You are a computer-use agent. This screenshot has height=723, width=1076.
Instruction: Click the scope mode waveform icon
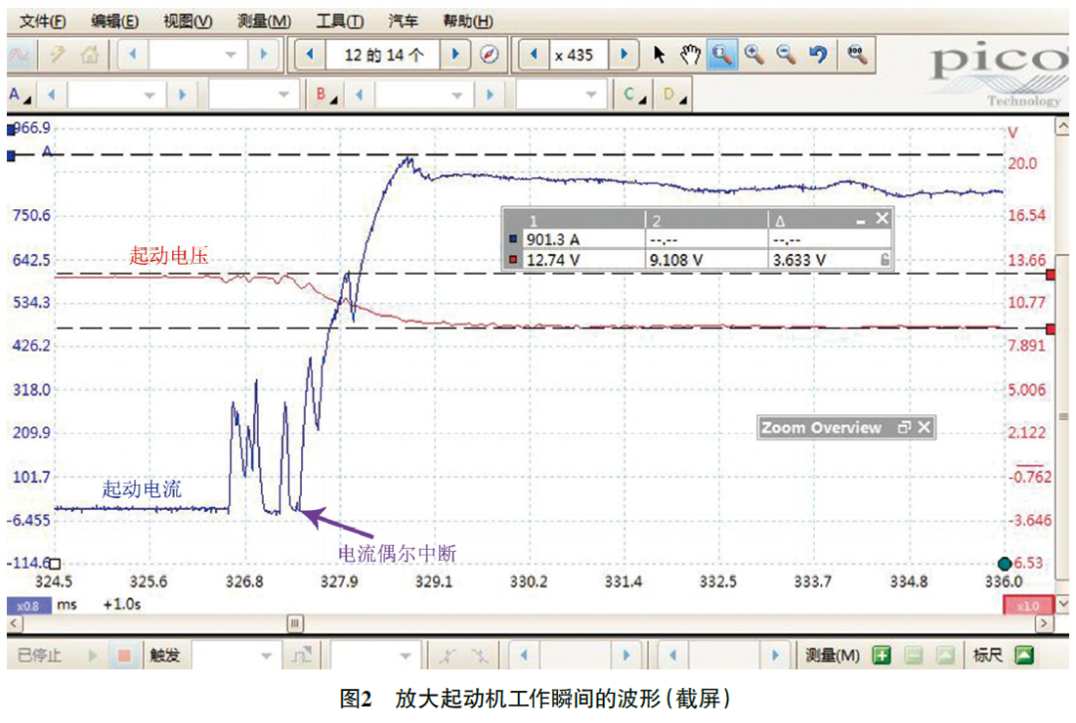tap(20, 55)
